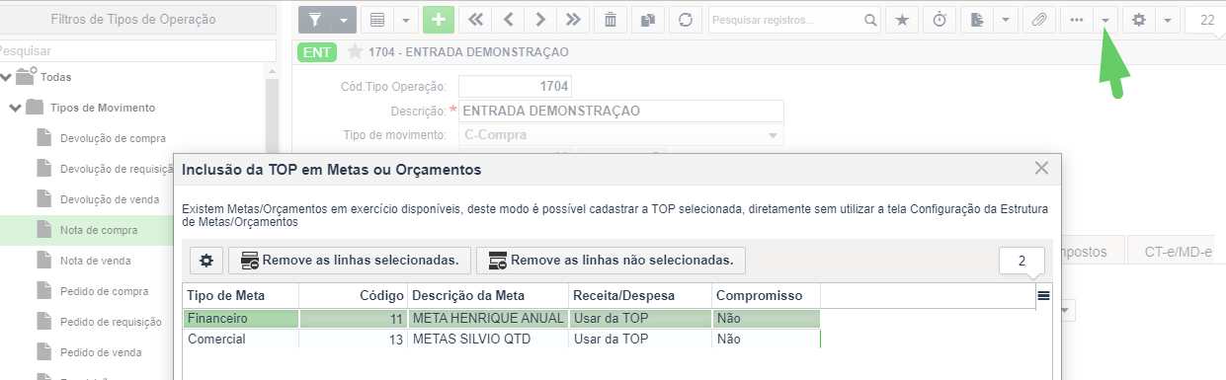Add a new record with green plus
The height and width of the screenshot is (380, 1226).
pos(439,19)
